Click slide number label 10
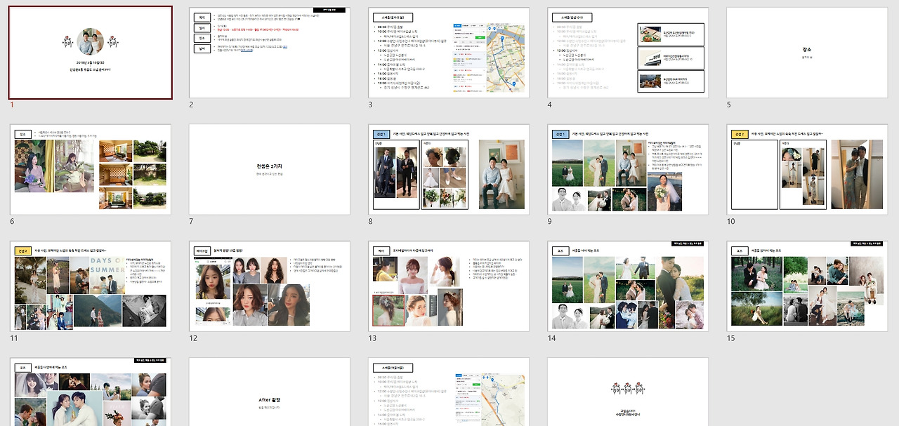 (x=730, y=221)
